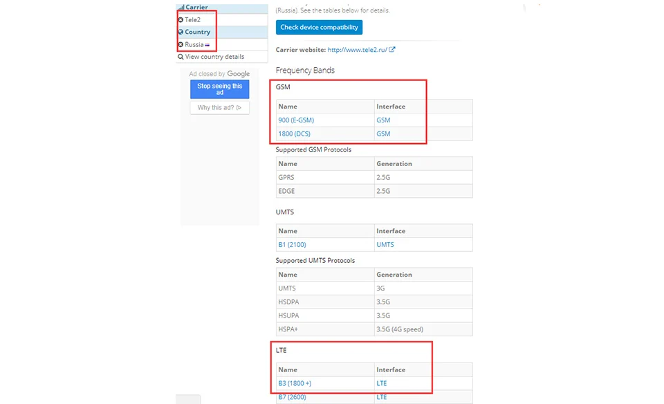
Task: Click the LTE interface link in B3 row
Action: [x=382, y=383]
